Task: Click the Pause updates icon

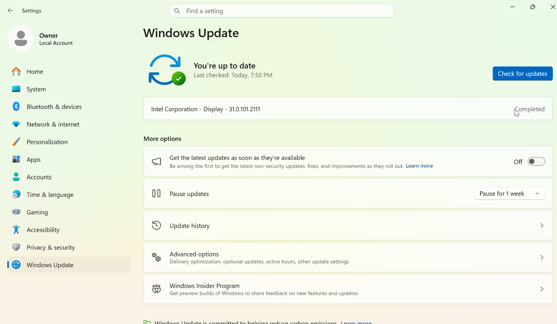Action: (x=157, y=194)
